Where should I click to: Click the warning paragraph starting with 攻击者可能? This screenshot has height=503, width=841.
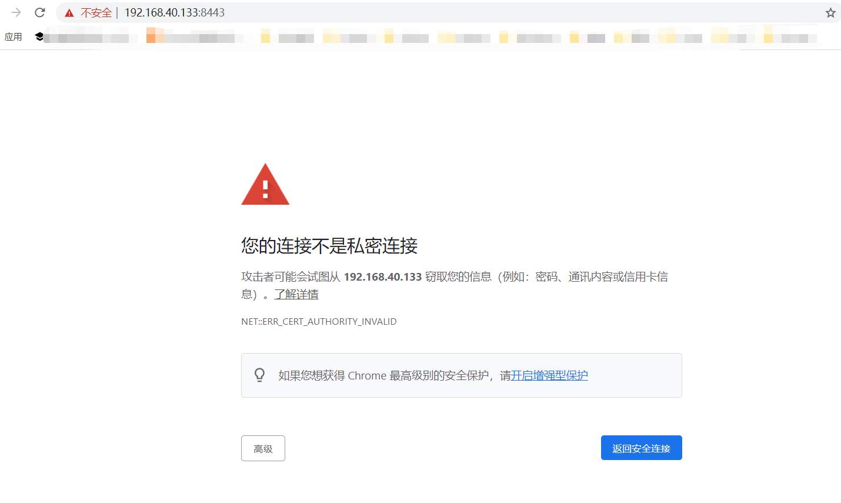tap(455, 285)
